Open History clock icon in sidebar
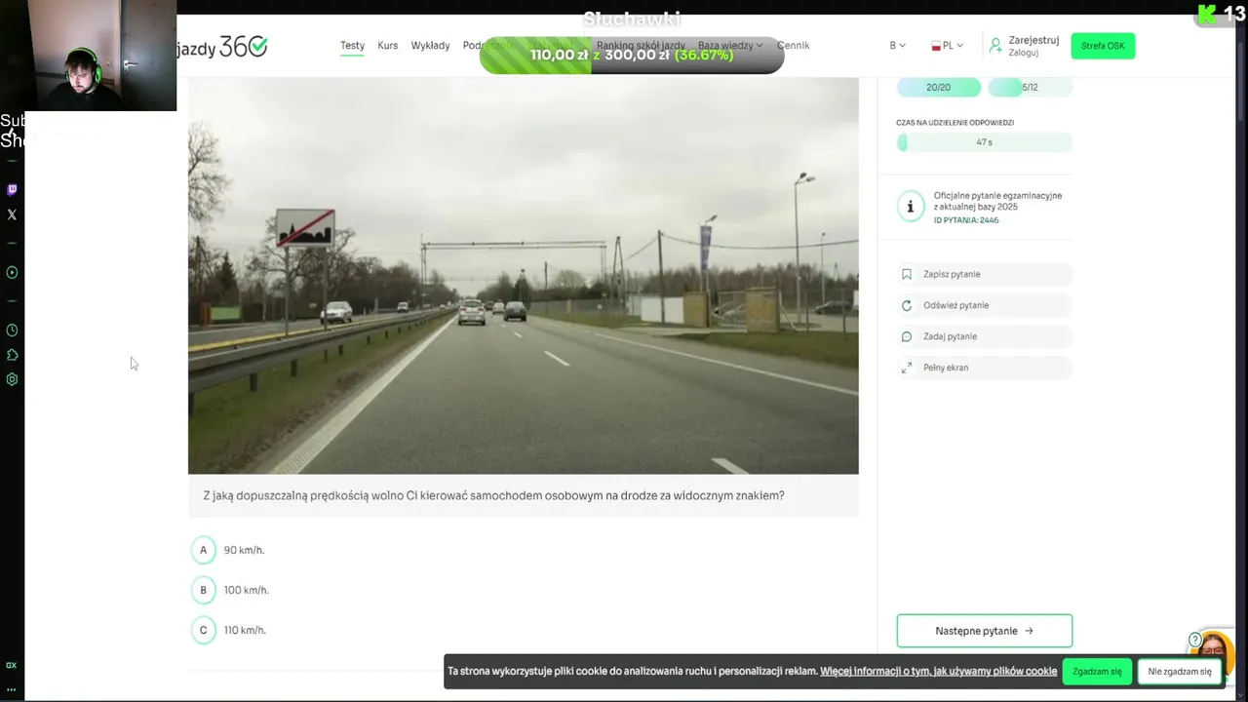Viewport: 1248px width, 702px height. pyautogui.click(x=12, y=331)
